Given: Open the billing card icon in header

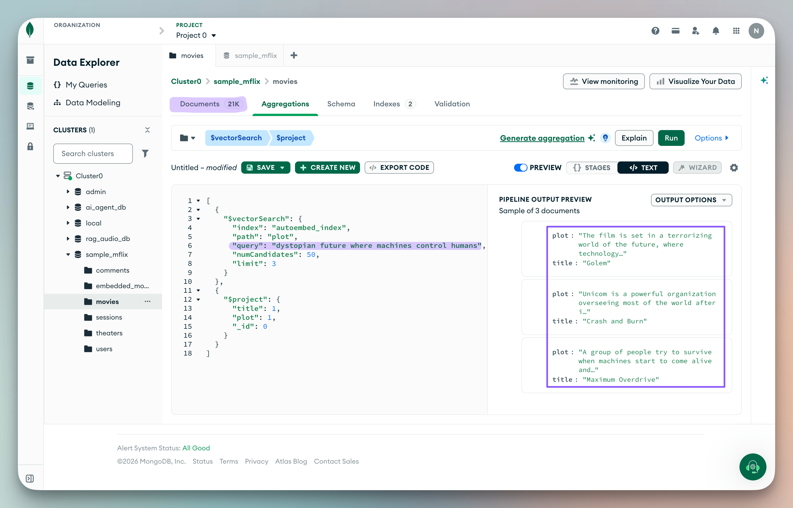Looking at the screenshot, I should pos(675,31).
